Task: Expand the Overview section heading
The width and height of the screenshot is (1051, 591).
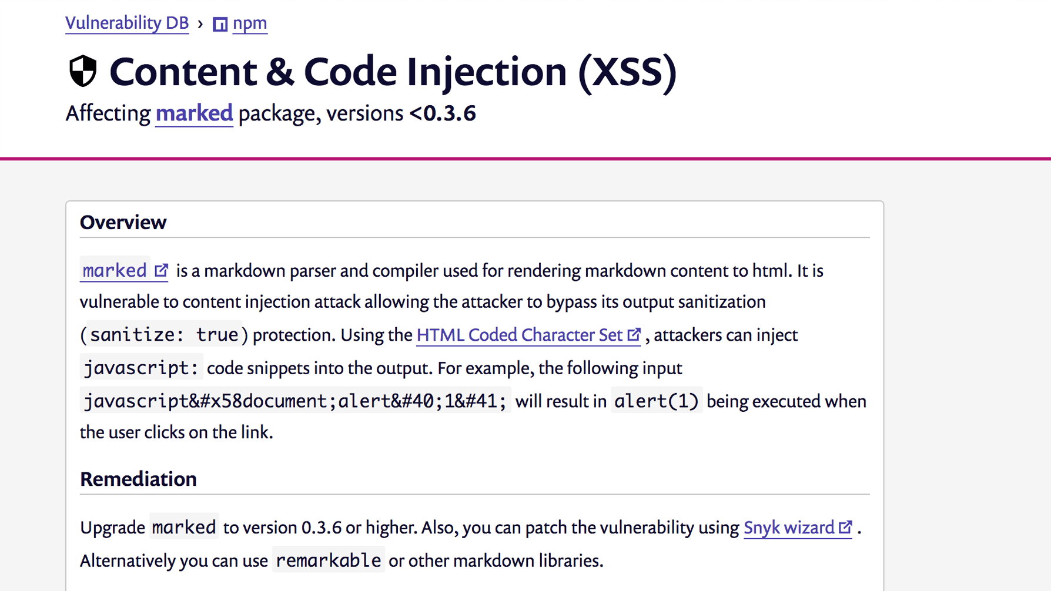Action: [123, 222]
